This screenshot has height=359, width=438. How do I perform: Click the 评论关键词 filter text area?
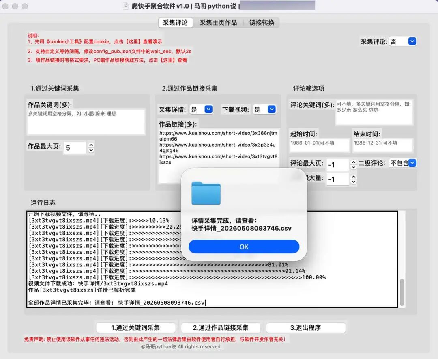[x=374, y=112]
